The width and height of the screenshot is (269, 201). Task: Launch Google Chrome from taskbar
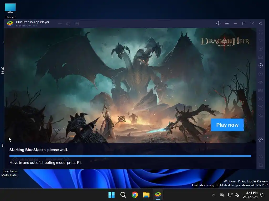[x=135, y=195]
